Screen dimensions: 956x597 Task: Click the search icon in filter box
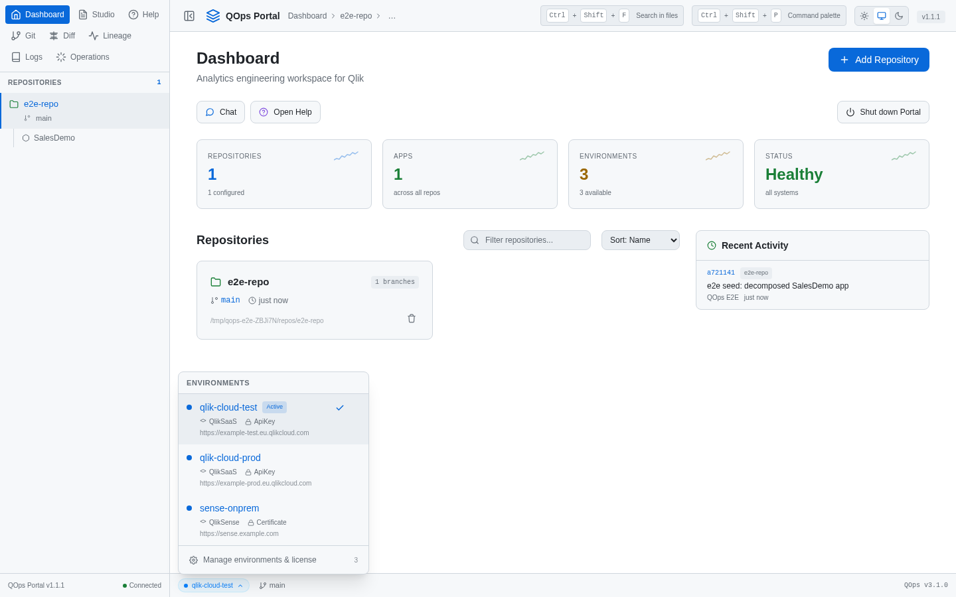pyautogui.click(x=475, y=240)
